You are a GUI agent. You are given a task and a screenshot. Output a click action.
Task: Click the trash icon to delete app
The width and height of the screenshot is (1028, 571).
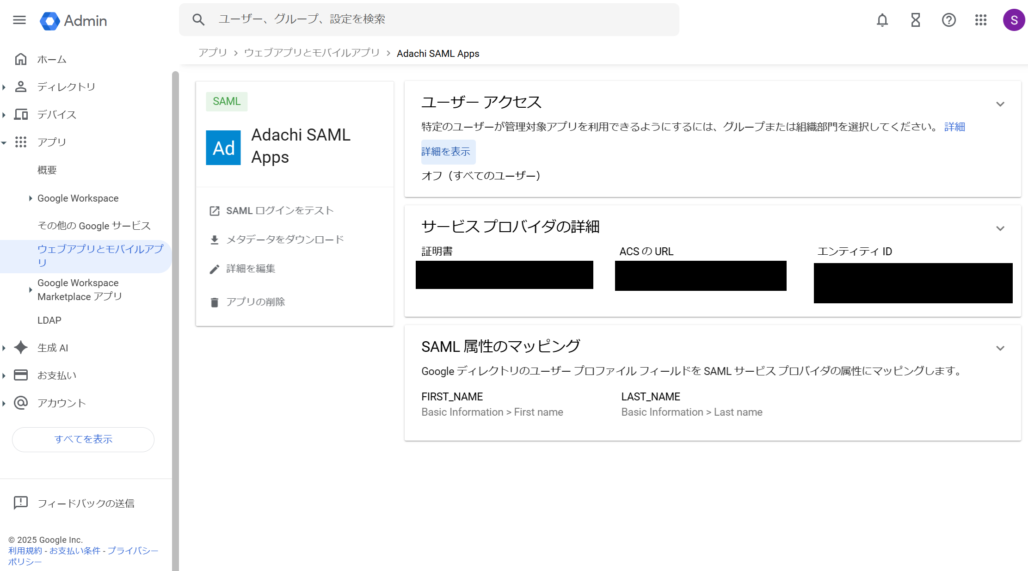tap(214, 302)
